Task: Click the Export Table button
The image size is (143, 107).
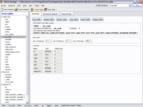Action: tap(85, 19)
